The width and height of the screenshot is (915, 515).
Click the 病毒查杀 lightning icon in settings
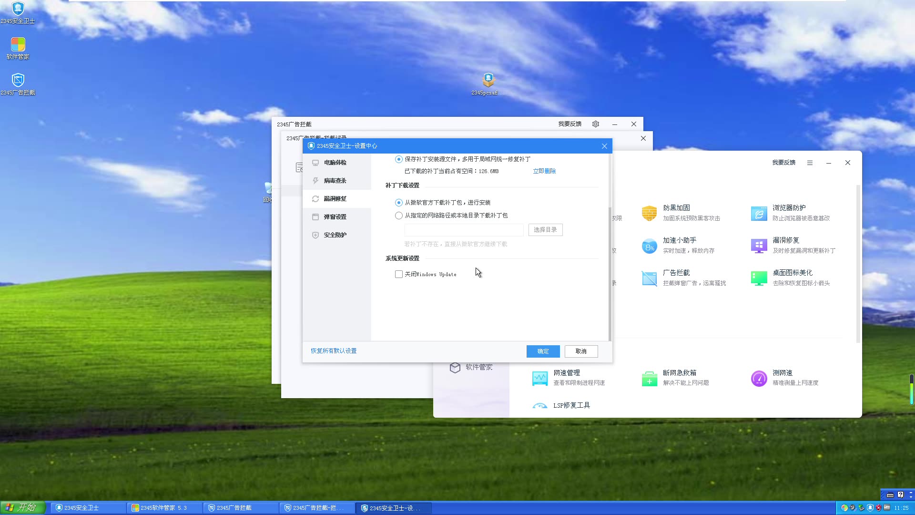pos(315,181)
